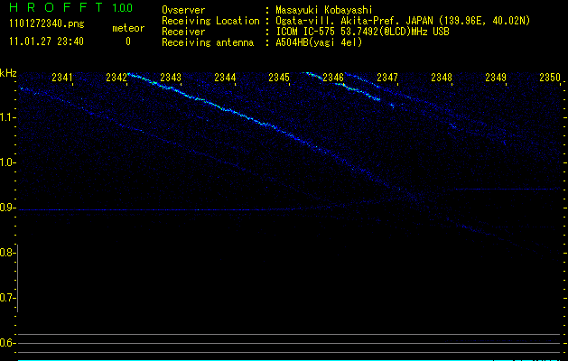Click the kHz axis unit label

(x=8, y=73)
